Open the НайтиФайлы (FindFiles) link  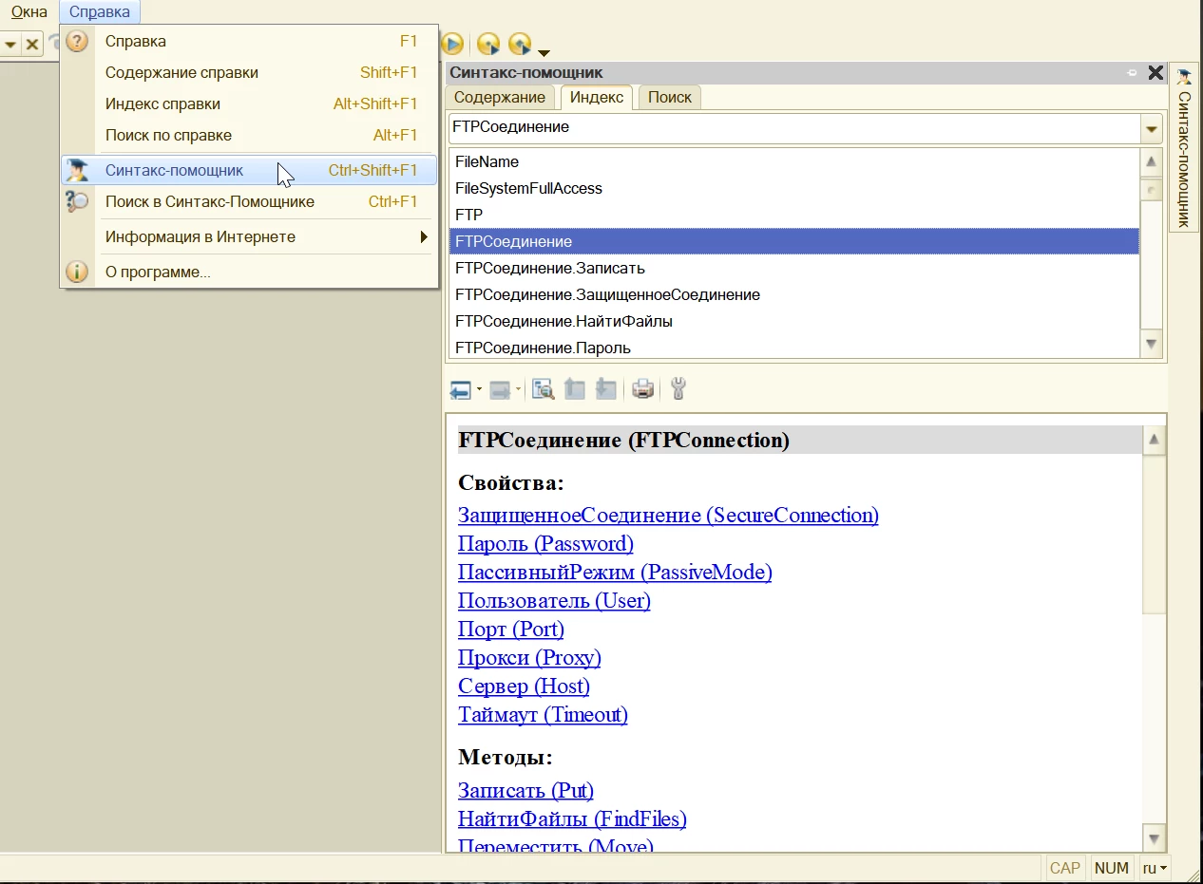572,819
